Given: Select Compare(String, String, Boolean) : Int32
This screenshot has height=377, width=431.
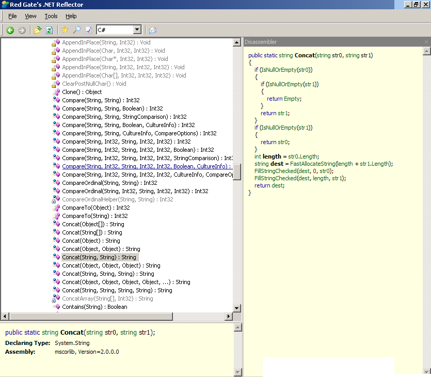Looking at the screenshot, I should coord(113,108).
